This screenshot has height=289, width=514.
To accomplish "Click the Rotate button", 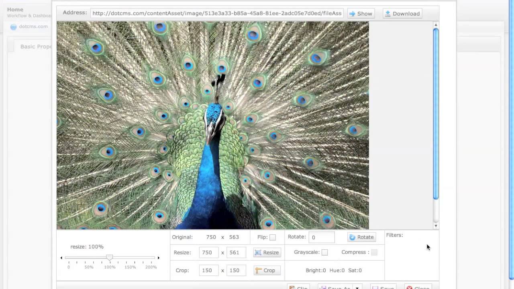I will click(361, 237).
